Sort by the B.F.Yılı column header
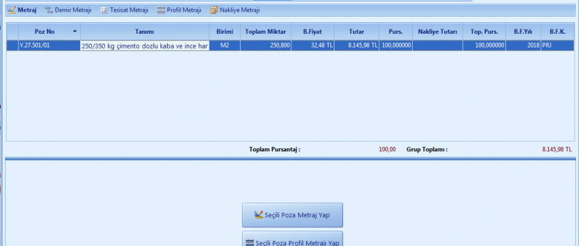579x246 pixels. tap(523, 31)
